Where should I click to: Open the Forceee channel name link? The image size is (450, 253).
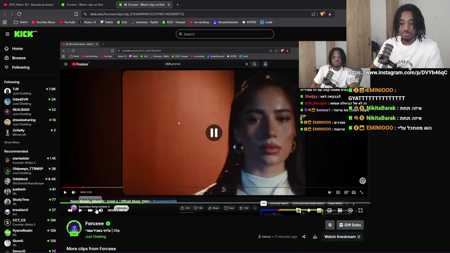[x=94, y=223]
